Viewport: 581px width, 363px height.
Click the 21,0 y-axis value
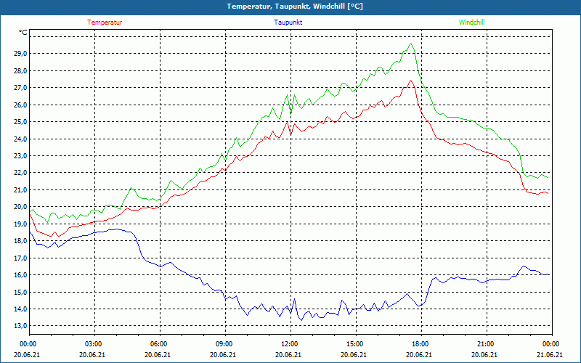(x=21, y=189)
